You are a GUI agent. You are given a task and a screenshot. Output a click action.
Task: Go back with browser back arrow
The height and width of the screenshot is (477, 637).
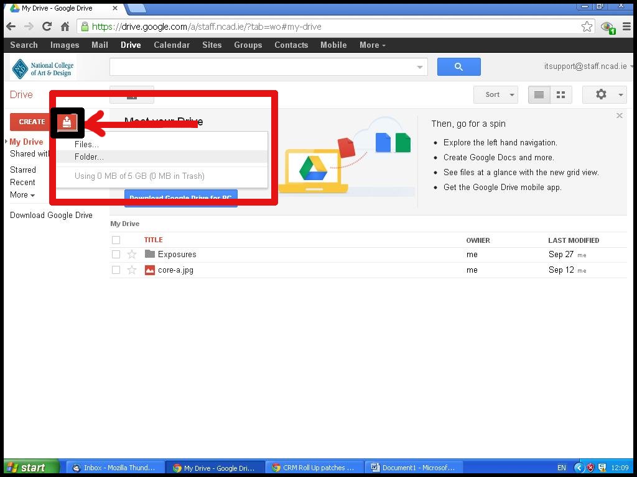[11, 27]
